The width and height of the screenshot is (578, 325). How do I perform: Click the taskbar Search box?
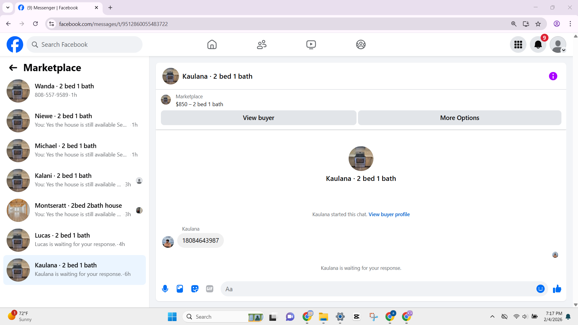[x=223, y=317]
